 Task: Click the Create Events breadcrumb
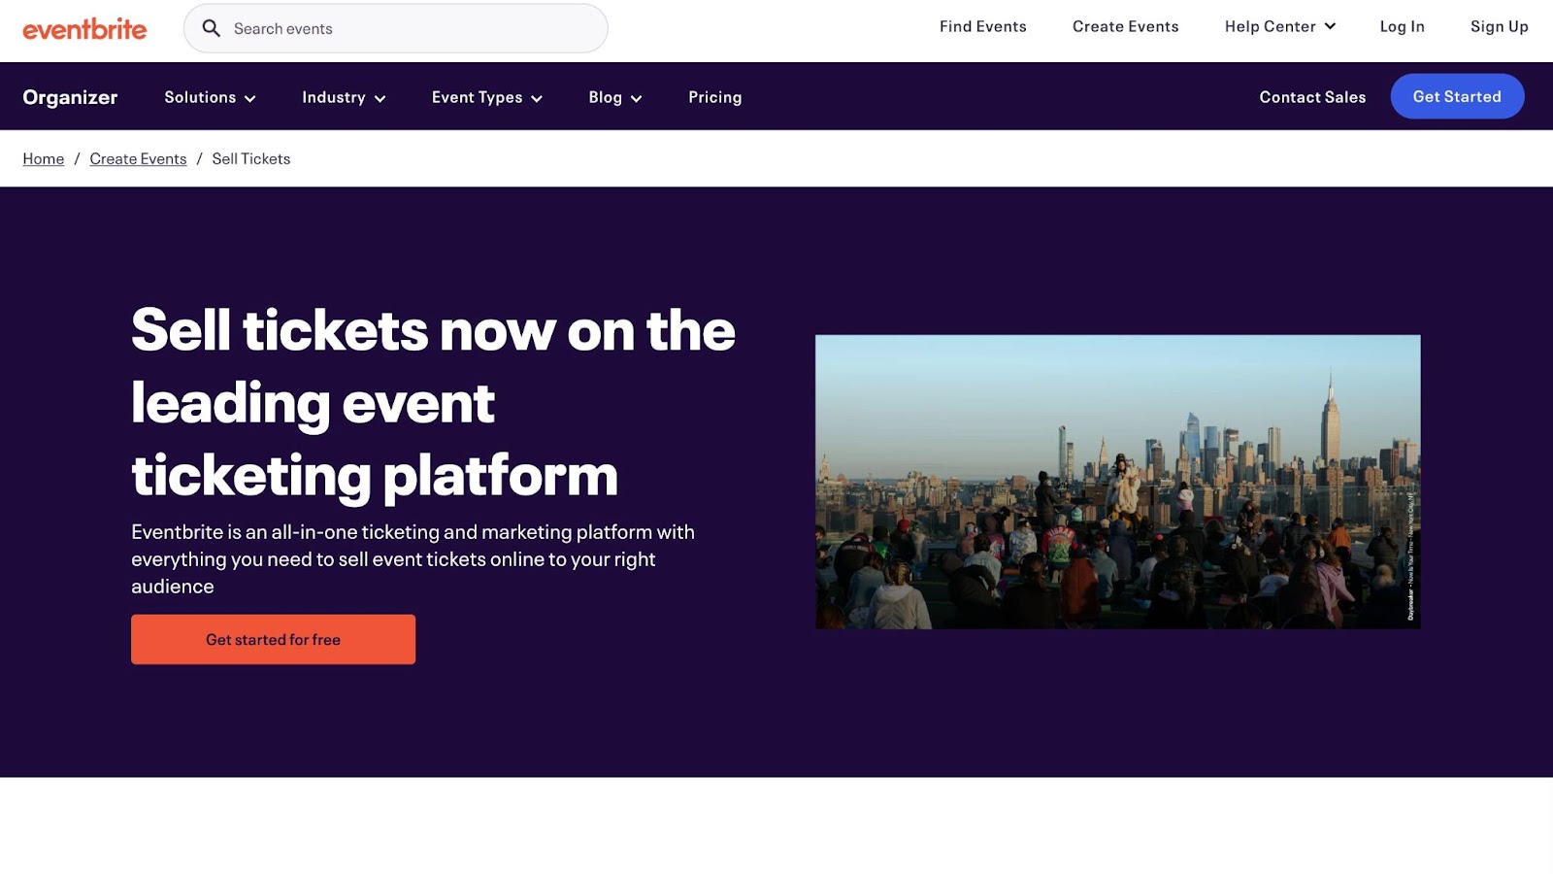click(138, 159)
